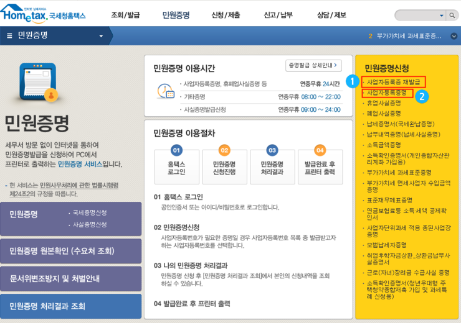Select 부가가치세 면세사업자 수입금액증명 link

coord(409,186)
